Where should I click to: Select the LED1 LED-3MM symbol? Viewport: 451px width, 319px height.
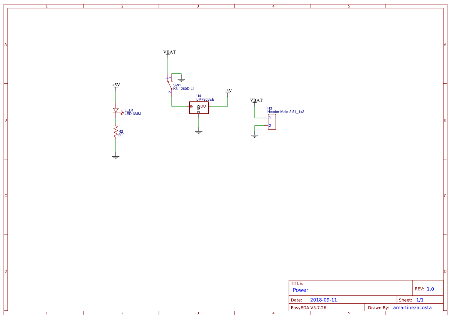116,110
